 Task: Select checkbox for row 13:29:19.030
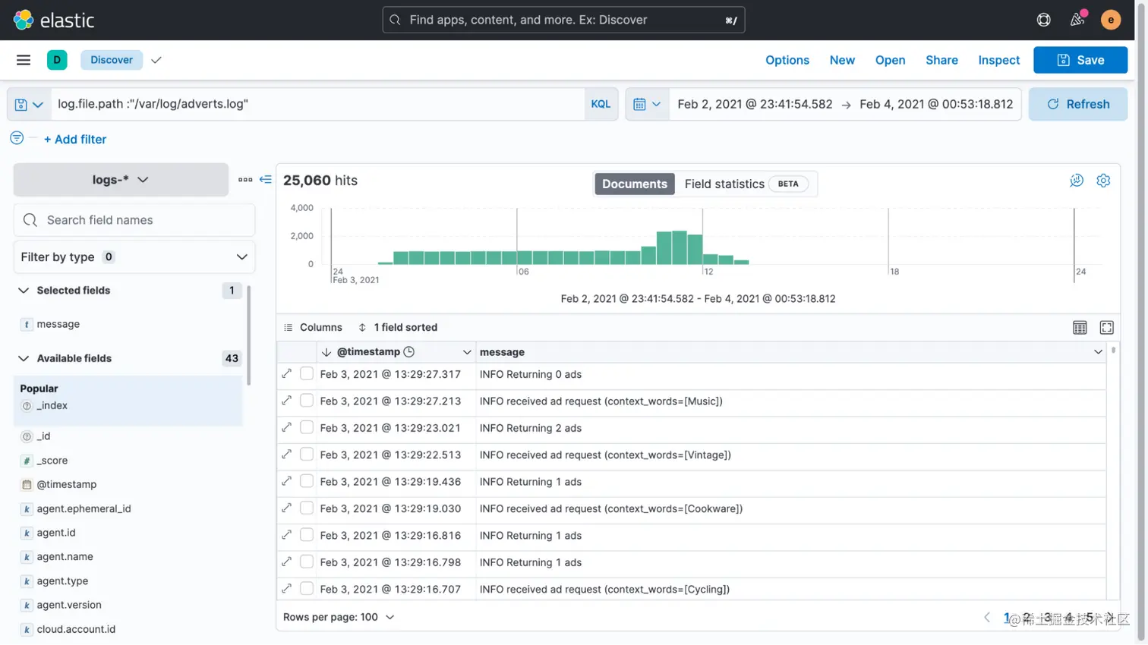click(307, 508)
